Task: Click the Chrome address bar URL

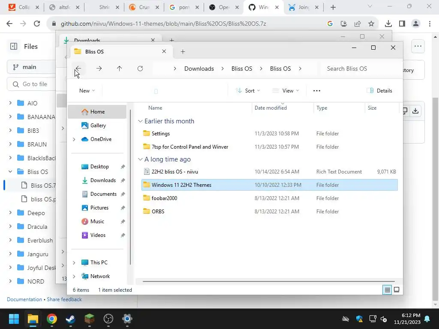Action: 163,24
